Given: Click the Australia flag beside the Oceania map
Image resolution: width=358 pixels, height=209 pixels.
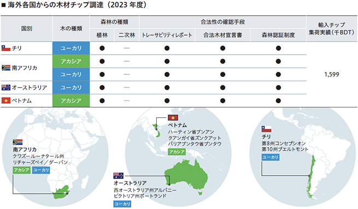Looking at the screenshot, I should point(118,176).
